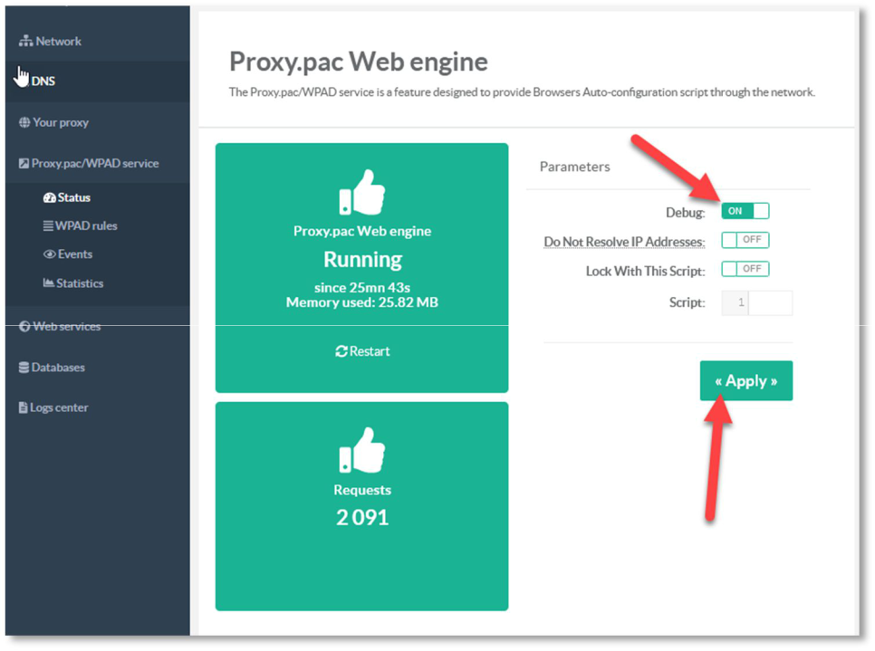The width and height of the screenshot is (875, 651).
Task: Click the Proxy.pac/WPAD service icon
Action: (24, 164)
